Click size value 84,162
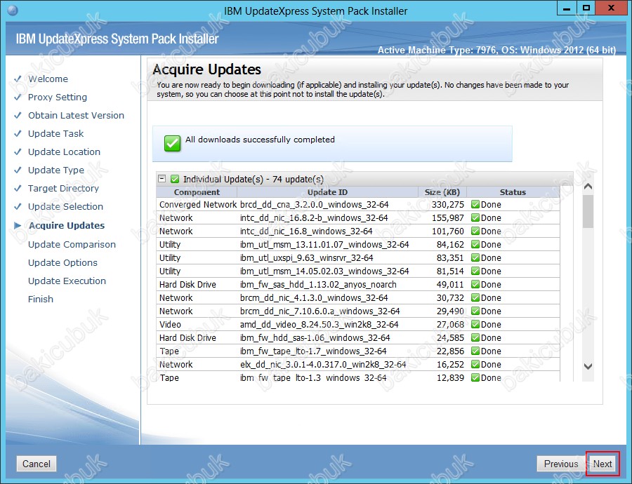 click(450, 244)
